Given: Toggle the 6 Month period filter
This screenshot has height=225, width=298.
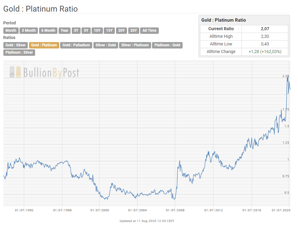Looking at the screenshot, I should [48, 30].
